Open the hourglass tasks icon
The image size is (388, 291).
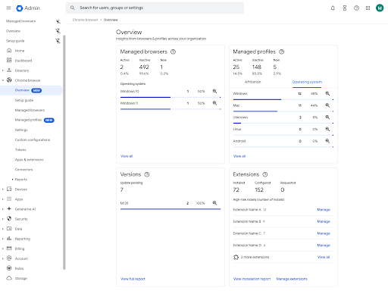(x=345, y=8)
